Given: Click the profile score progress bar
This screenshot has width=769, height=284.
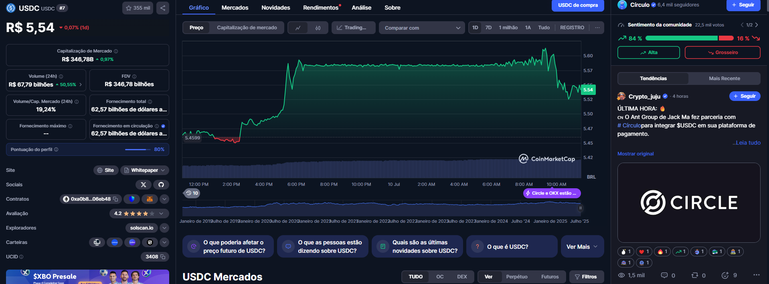Looking at the screenshot, I should click(x=138, y=149).
